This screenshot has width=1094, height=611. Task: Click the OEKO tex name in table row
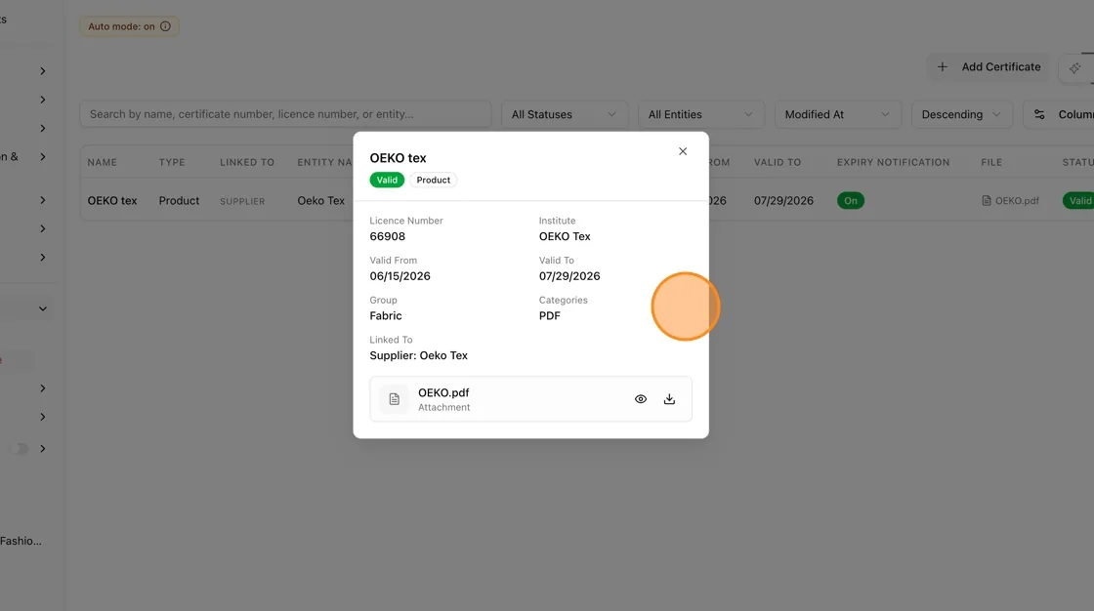112,201
